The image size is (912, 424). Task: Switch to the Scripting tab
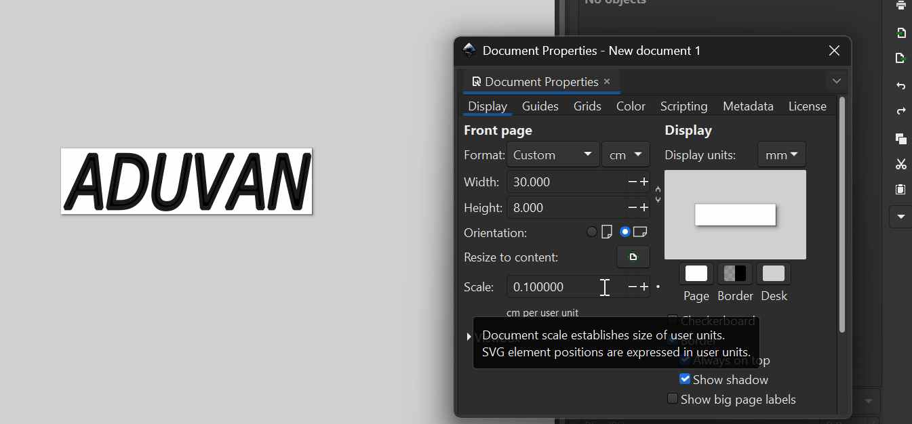tap(683, 106)
